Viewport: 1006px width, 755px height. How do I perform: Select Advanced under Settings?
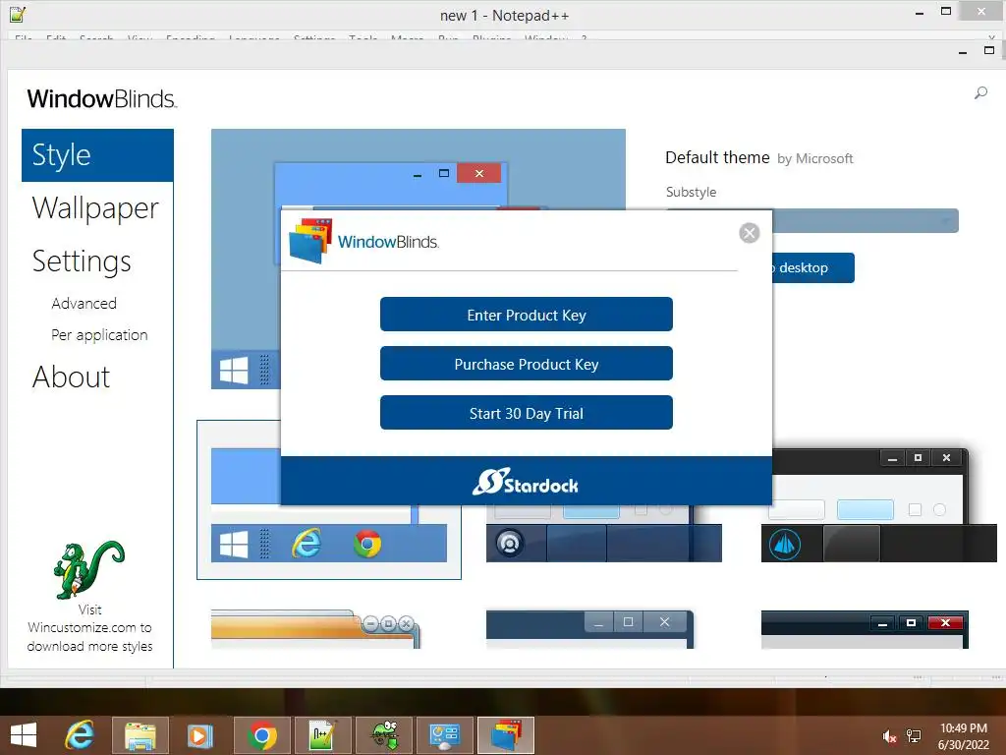84,303
